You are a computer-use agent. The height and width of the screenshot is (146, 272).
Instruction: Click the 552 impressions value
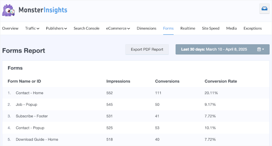[110, 93]
